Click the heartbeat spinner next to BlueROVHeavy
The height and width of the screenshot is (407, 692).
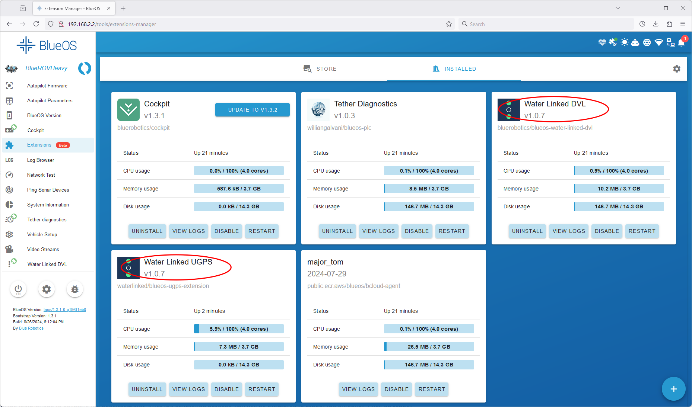click(x=85, y=68)
